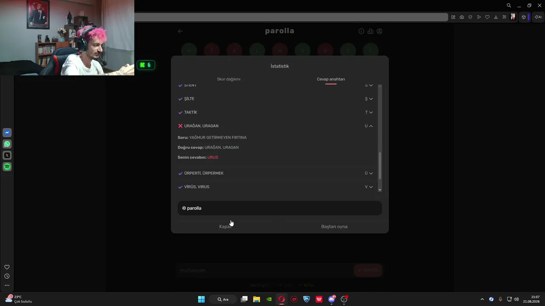Add page to bookmarks with toolbar heart
This screenshot has height=306, width=545.
[x=488, y=17]
